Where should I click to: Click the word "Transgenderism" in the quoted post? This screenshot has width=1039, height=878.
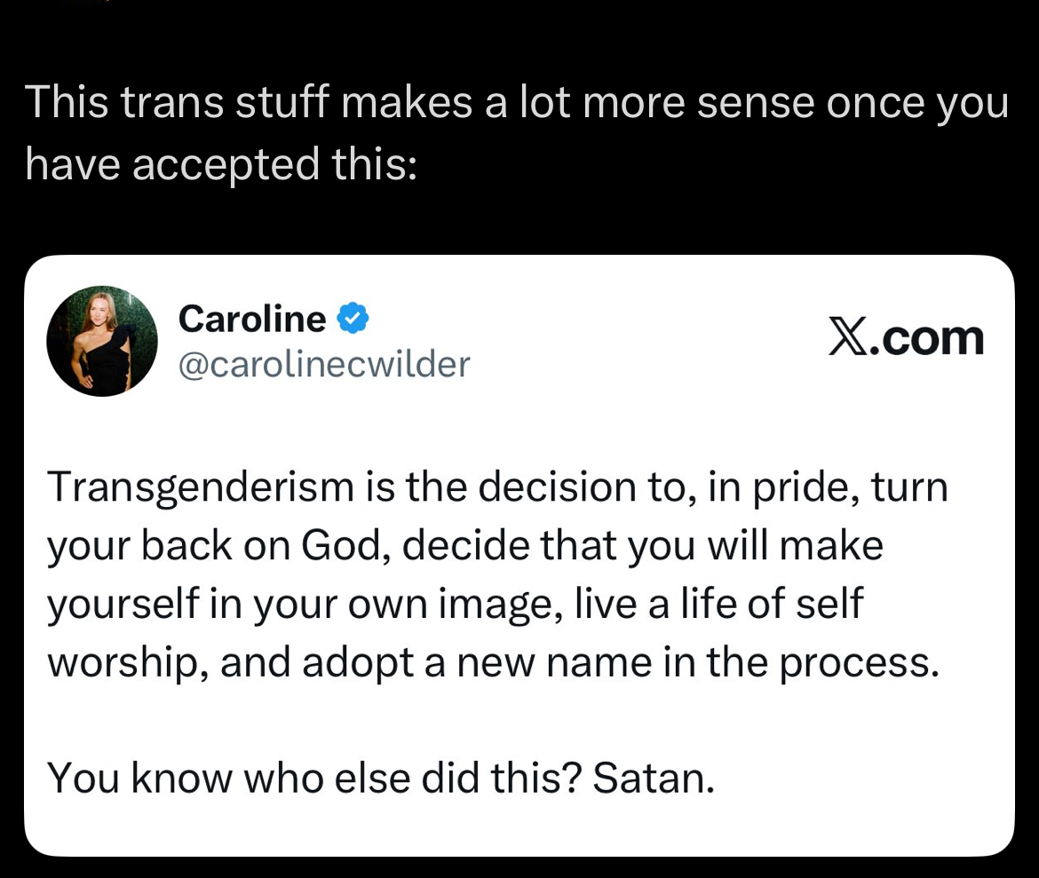point(202,488)
